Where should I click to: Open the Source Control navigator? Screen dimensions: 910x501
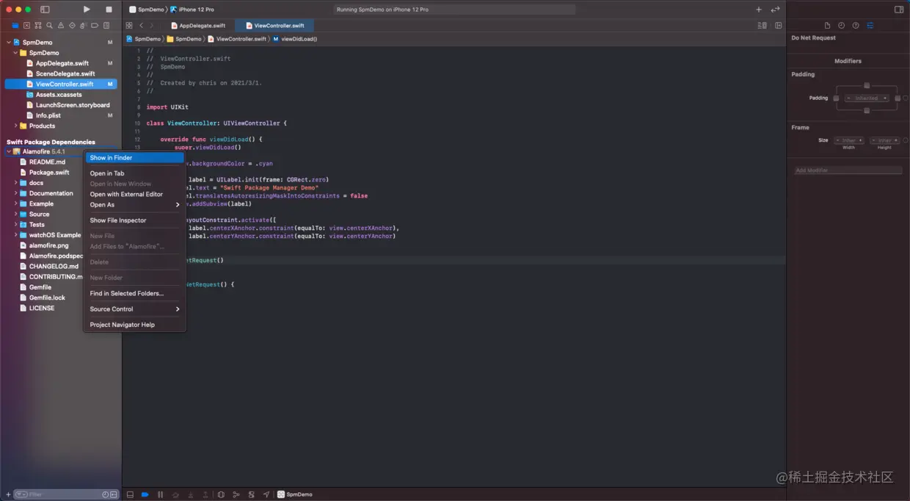(26, 26)
